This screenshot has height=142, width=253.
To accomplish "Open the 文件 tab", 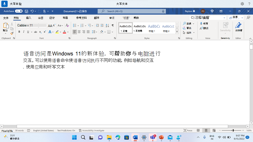I will click(x=6, y=18).
